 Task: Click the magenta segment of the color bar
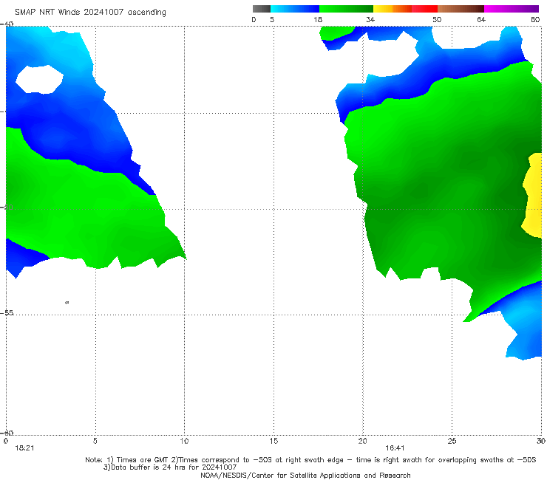click(x=511, y=9)
